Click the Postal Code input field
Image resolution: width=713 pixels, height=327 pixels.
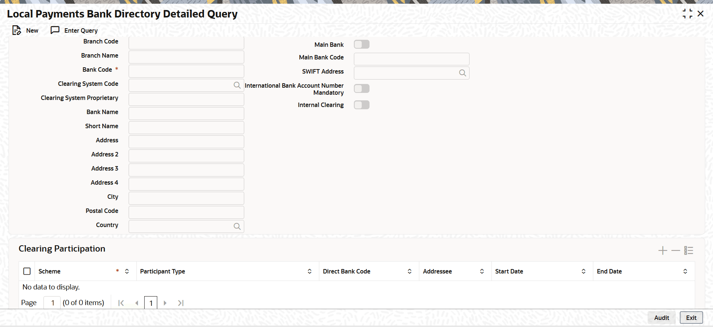point(186,212)
